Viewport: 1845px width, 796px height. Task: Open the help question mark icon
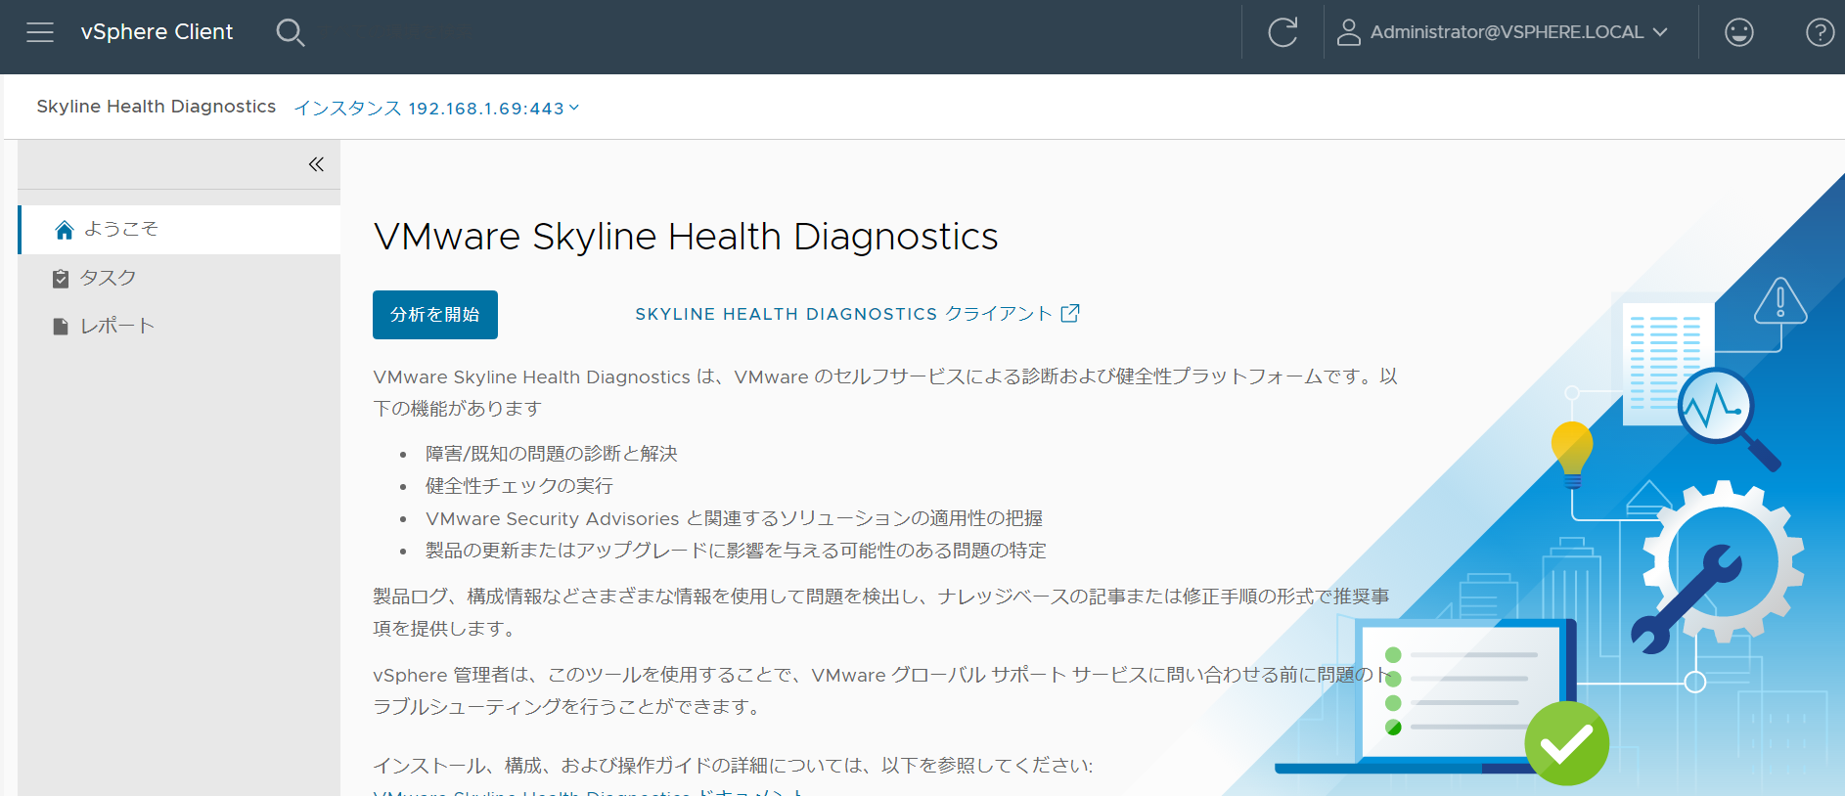[1820, 32]
